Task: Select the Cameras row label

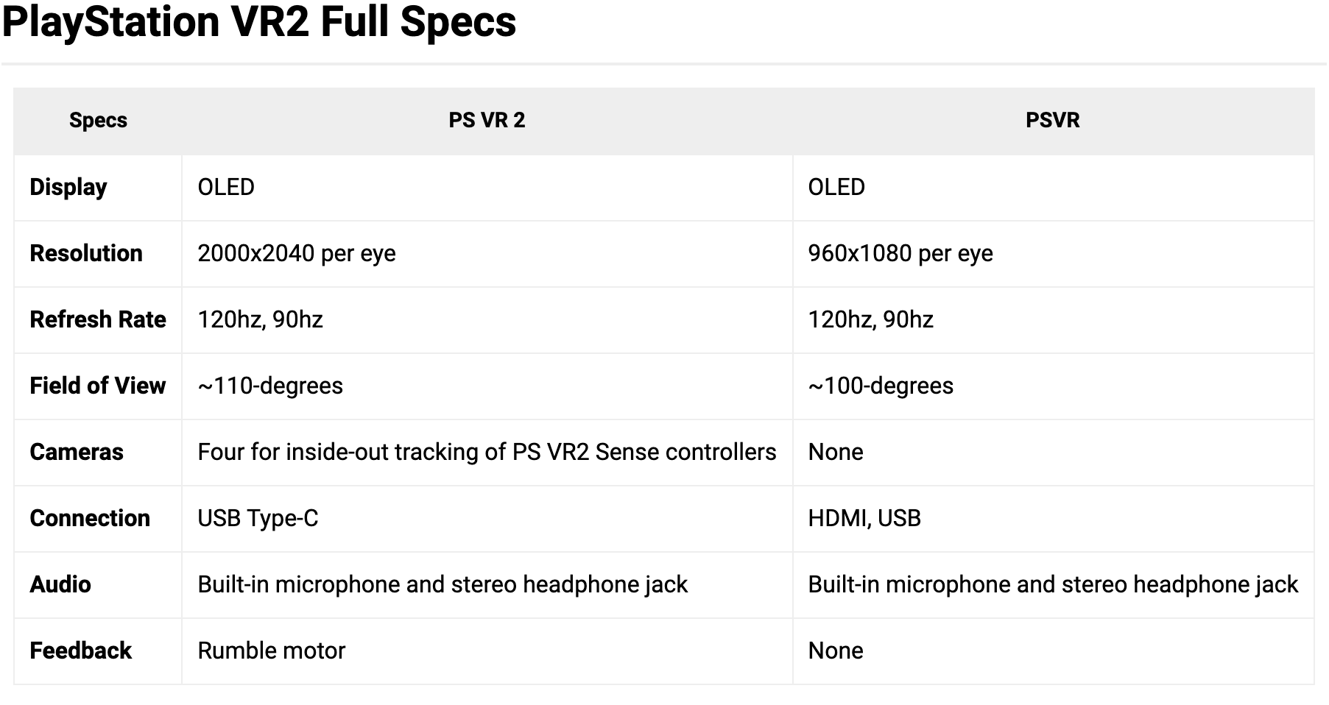Action: 77,452
